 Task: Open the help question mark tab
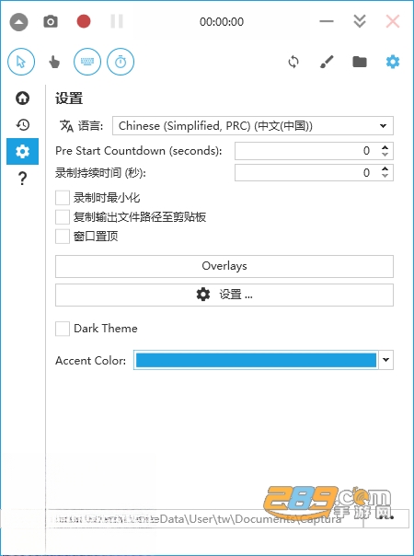(22, 179)
